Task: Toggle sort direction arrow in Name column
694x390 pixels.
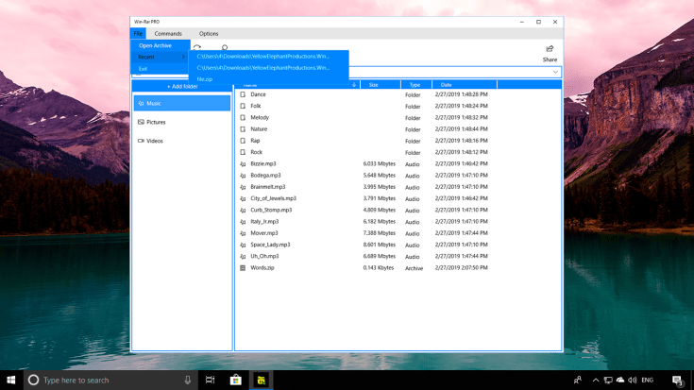Action: point(354,85)
